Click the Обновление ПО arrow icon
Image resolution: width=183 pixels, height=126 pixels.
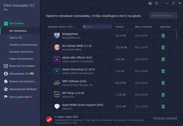click(x=6, y=74)
